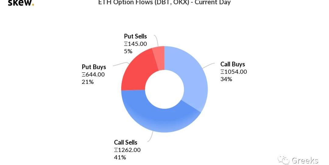Click the 41% Call Sells percentage
Screen dimensions: 329x165
[x=120, y=157]
